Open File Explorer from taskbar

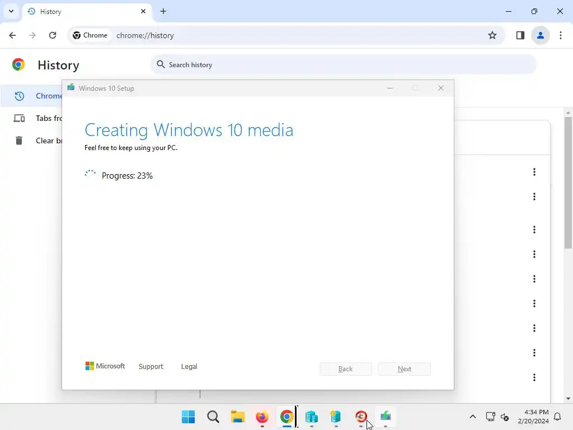(237, 417)
